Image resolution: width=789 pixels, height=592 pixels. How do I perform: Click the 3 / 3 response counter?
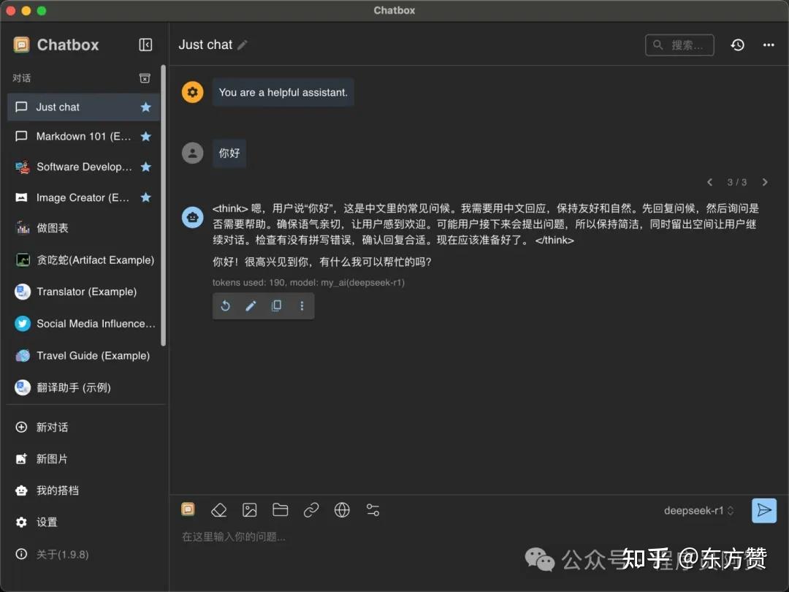tap(736, 182)
